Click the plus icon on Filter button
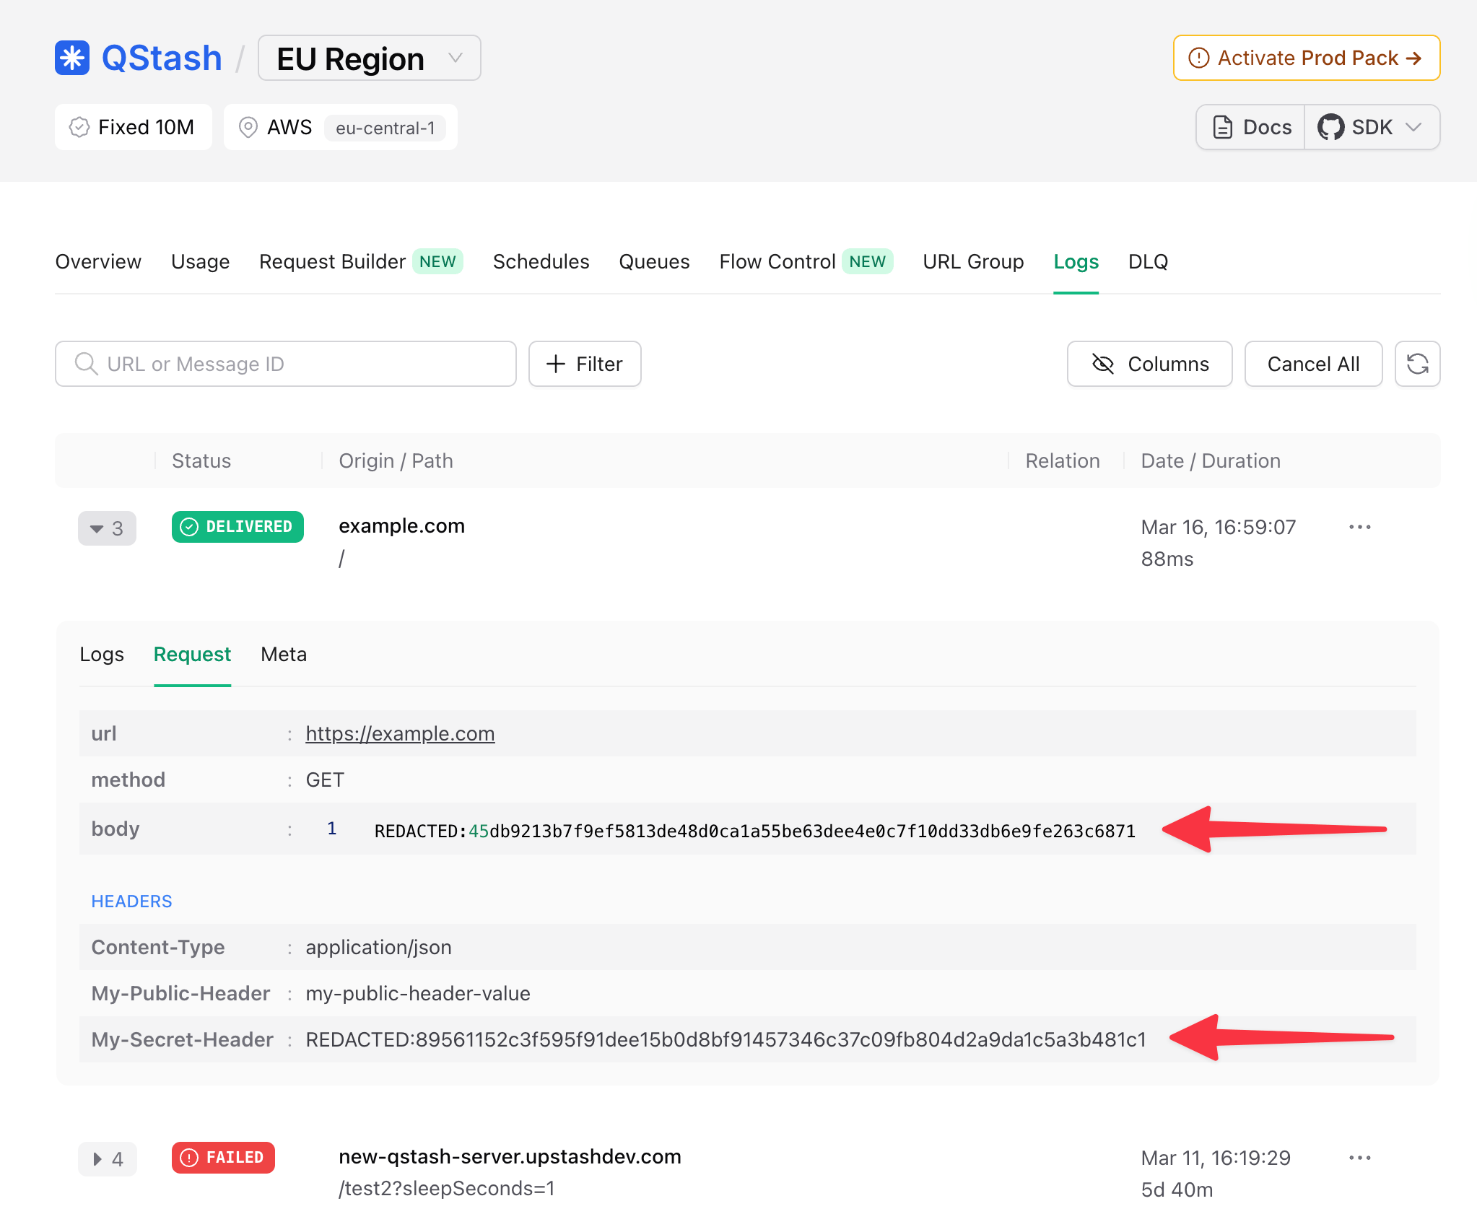The image size is (1477, 1227). (555, 364)
